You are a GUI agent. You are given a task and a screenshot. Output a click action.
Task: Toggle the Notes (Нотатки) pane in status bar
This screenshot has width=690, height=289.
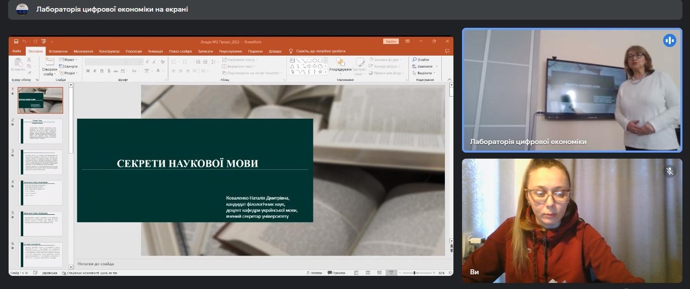point(314,273)
